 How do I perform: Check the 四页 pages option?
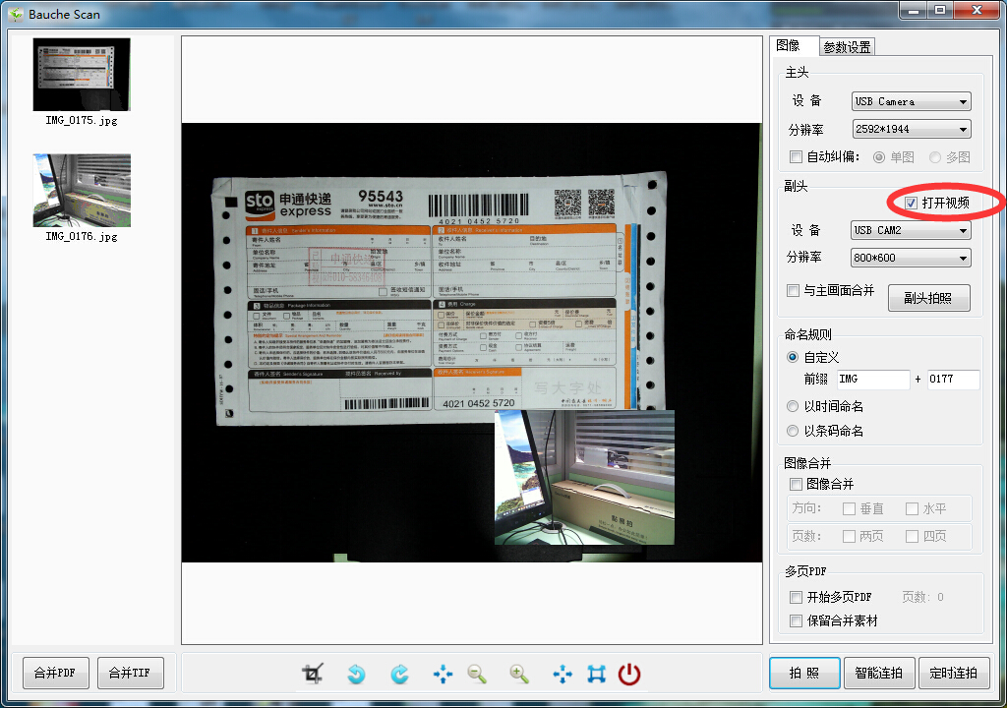[x=912, y=536]
